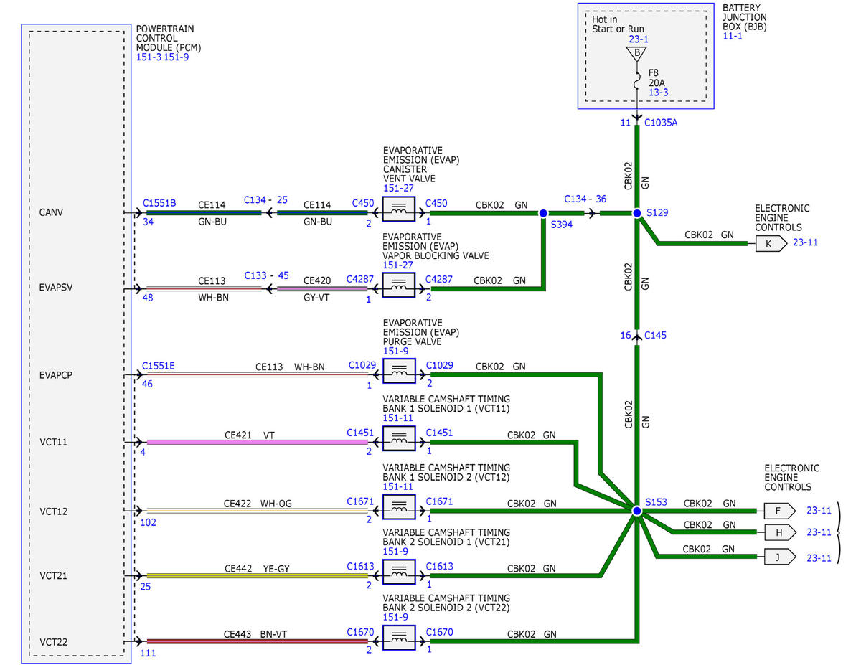
Task: Click the triangle B power source symbol
Action: coord(636,54)
